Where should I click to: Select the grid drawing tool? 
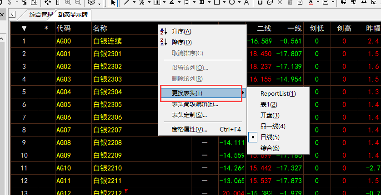click(201, 2)
